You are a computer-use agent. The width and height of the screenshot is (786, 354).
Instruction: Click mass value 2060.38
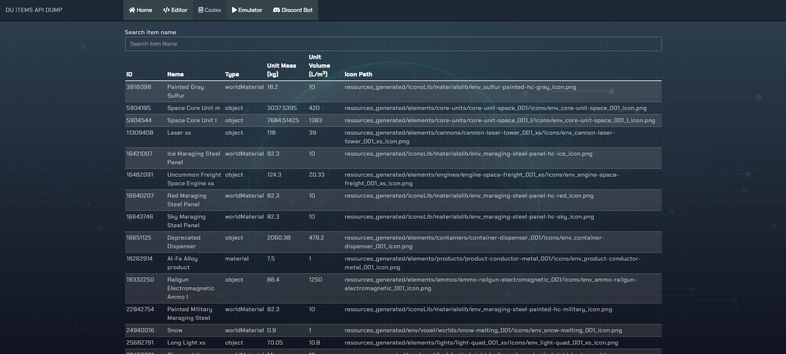click(279, 238)
